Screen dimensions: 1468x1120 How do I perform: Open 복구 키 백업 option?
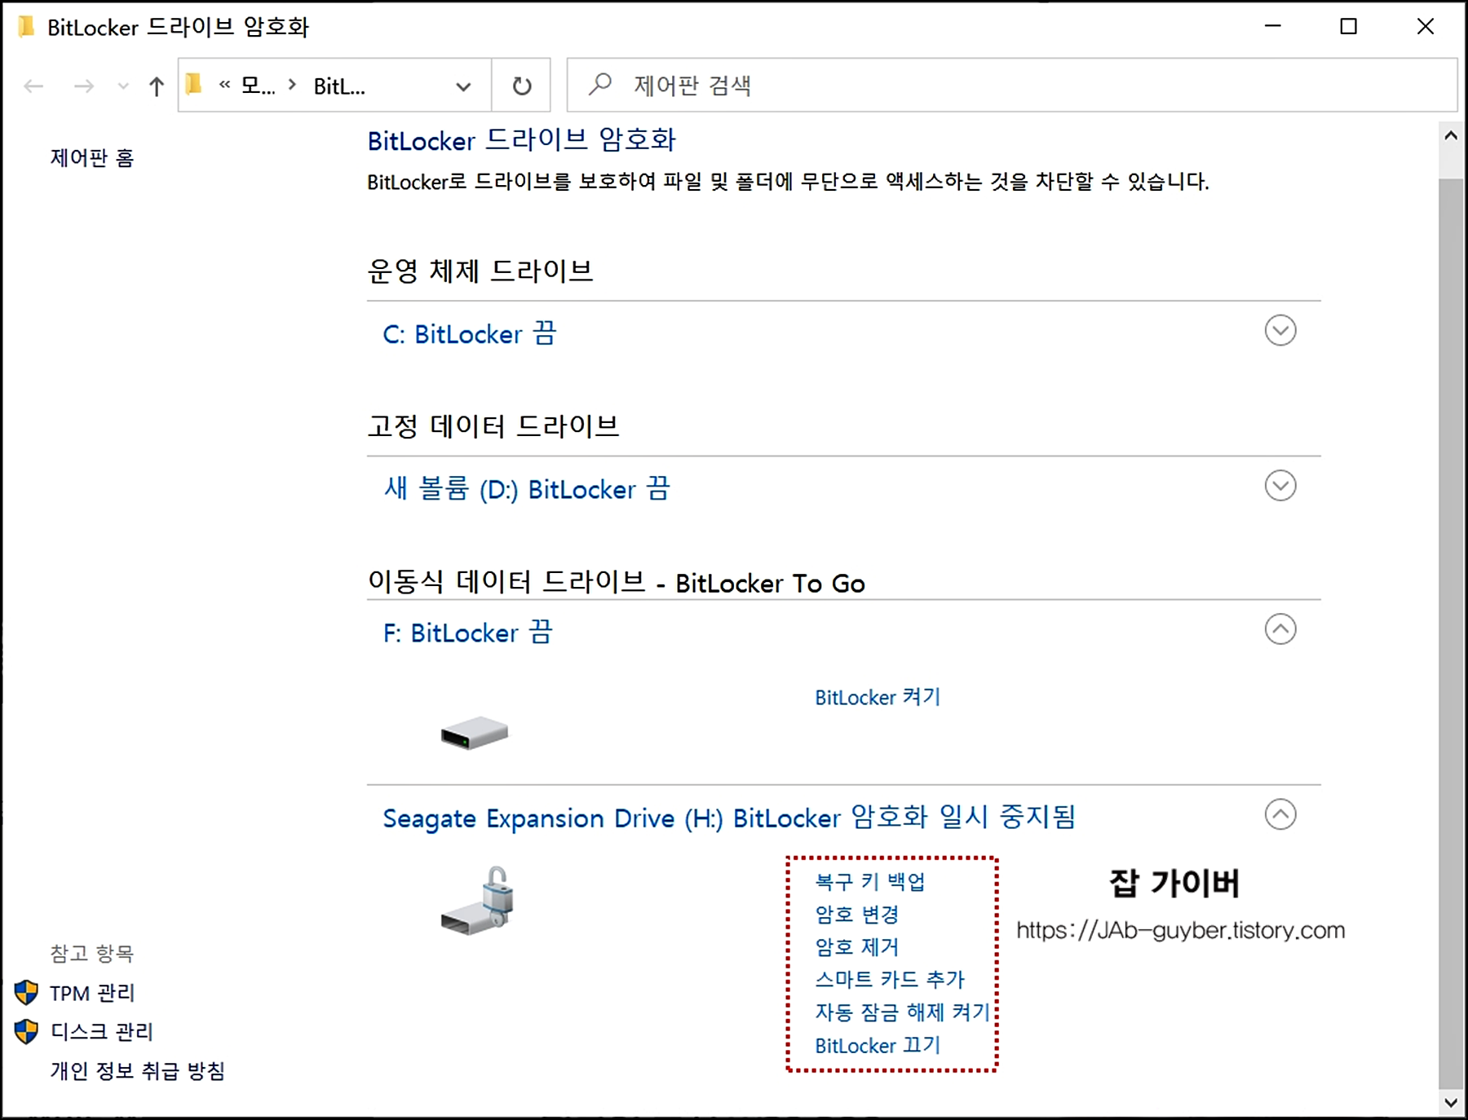[x=869, y=882]
